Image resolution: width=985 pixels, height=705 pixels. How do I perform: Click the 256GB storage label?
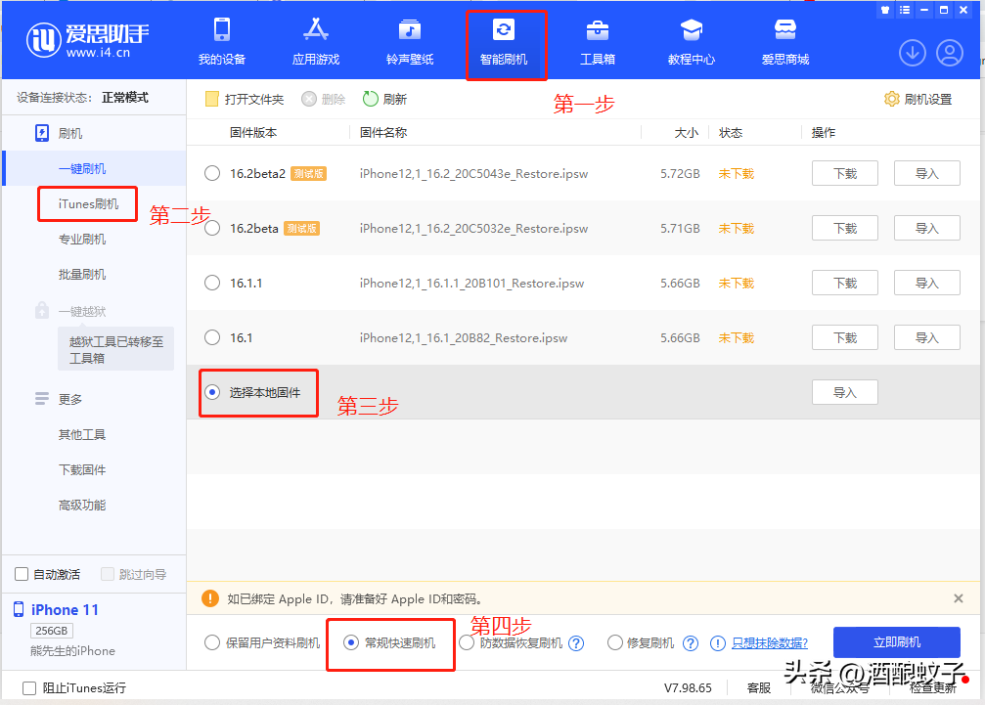[52, 631]
